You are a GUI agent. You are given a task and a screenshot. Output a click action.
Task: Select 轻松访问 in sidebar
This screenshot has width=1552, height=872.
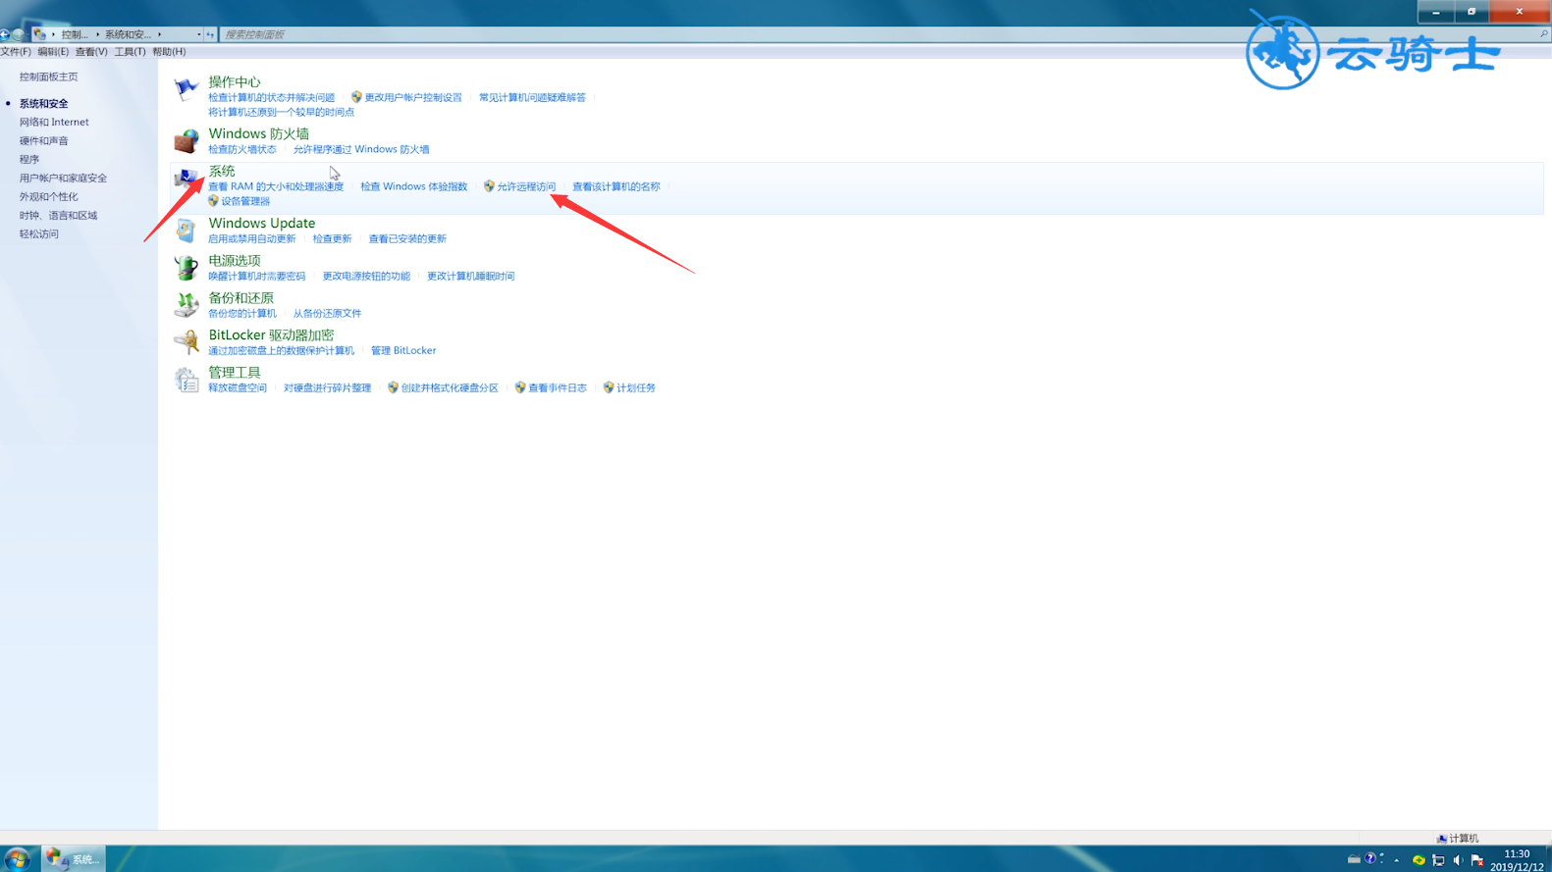click(39, 234)
